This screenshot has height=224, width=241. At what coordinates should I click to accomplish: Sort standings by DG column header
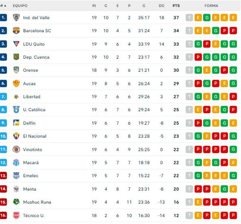pyautogui.click(x=162, y=6)
